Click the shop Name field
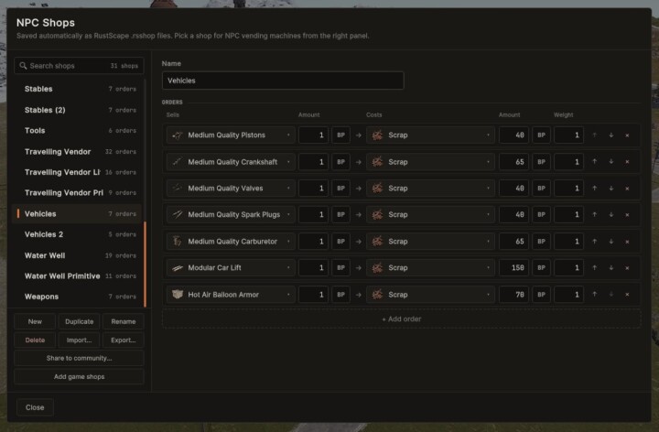Viewport: 659px width, 432px height. click(283, 81)
